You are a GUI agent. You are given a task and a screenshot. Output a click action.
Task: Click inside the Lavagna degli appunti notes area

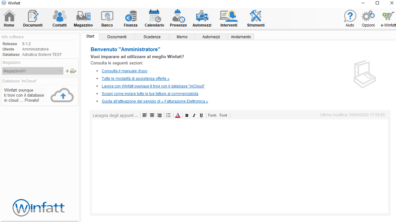pyautogui.click(x=240, y=166)
